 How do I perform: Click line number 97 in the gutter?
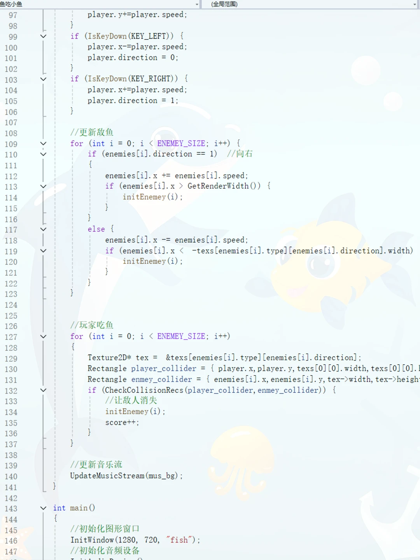13,15
